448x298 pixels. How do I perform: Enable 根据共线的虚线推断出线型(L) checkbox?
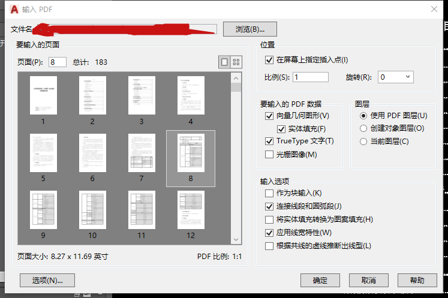pos(269,246)
